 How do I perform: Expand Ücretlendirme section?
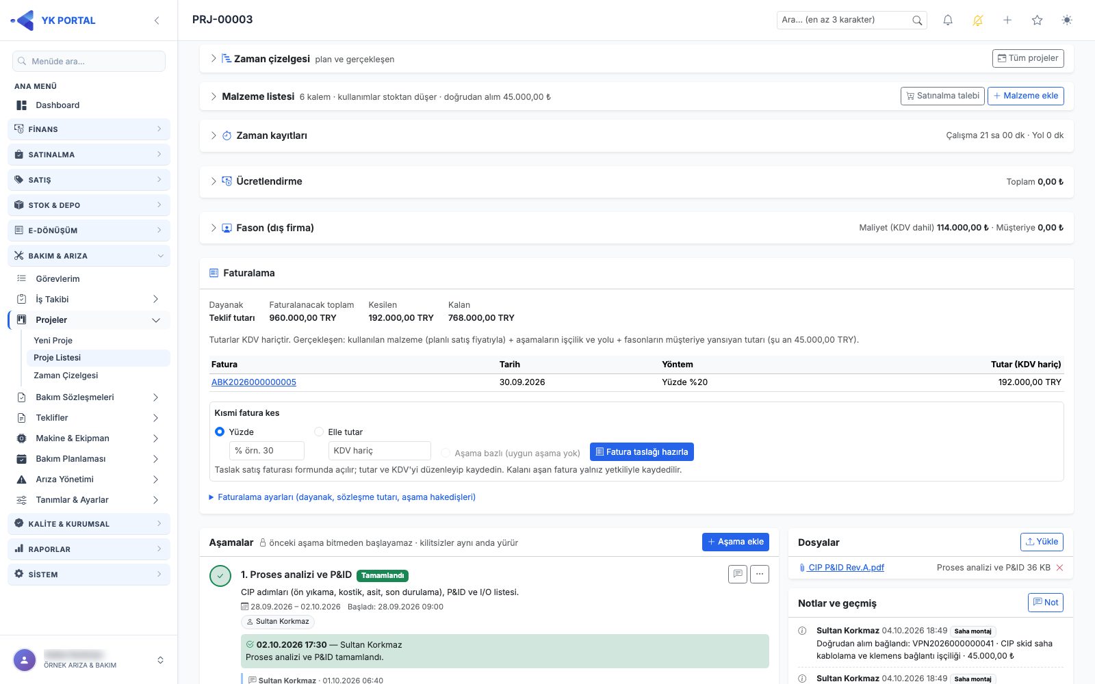(x=214, y=181)
